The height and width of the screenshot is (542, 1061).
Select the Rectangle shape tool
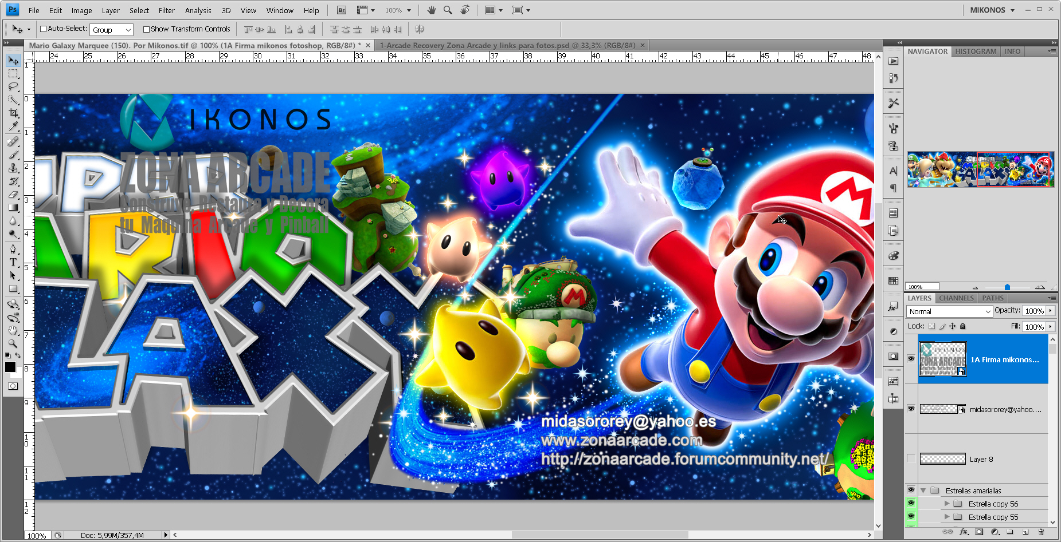(13, 288)
